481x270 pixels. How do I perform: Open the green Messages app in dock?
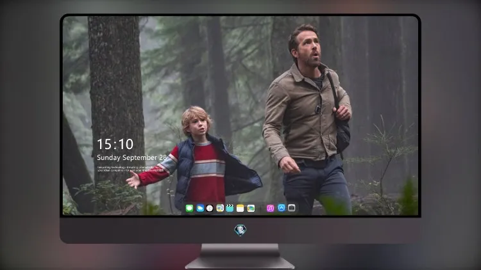(x=189, y=208)
